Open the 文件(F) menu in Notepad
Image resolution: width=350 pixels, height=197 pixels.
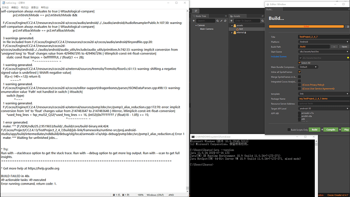5,8
